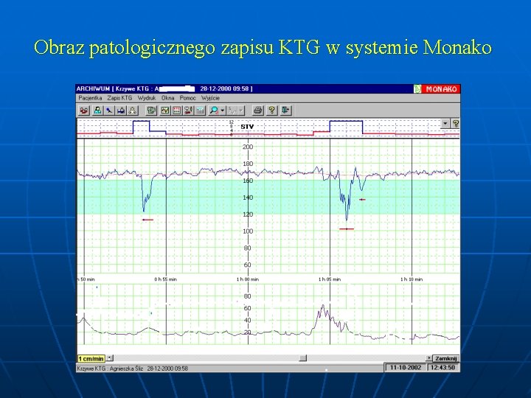Click the yellow question mark help icon
This screenshot has width=531, height=398.
click(271, 111)
